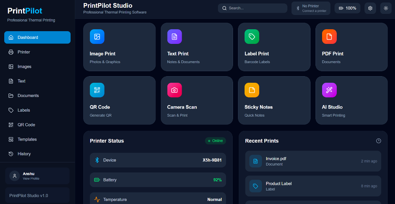This screenshot has width=395, height=204.
Task: Open Product Label recent print
Action: [x=313, y=186]
